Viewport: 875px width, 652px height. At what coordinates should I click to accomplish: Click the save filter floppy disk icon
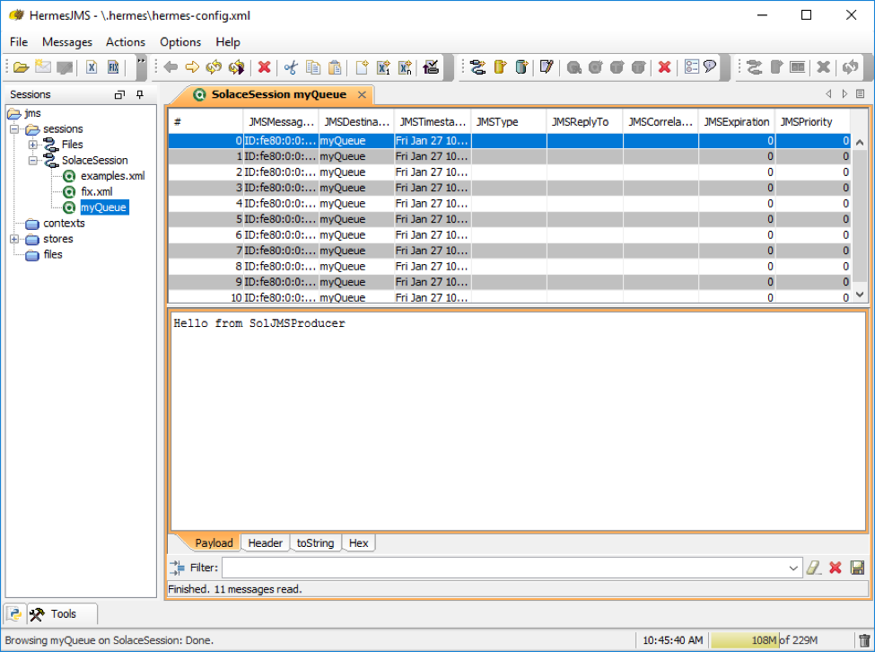pos(857,568)
